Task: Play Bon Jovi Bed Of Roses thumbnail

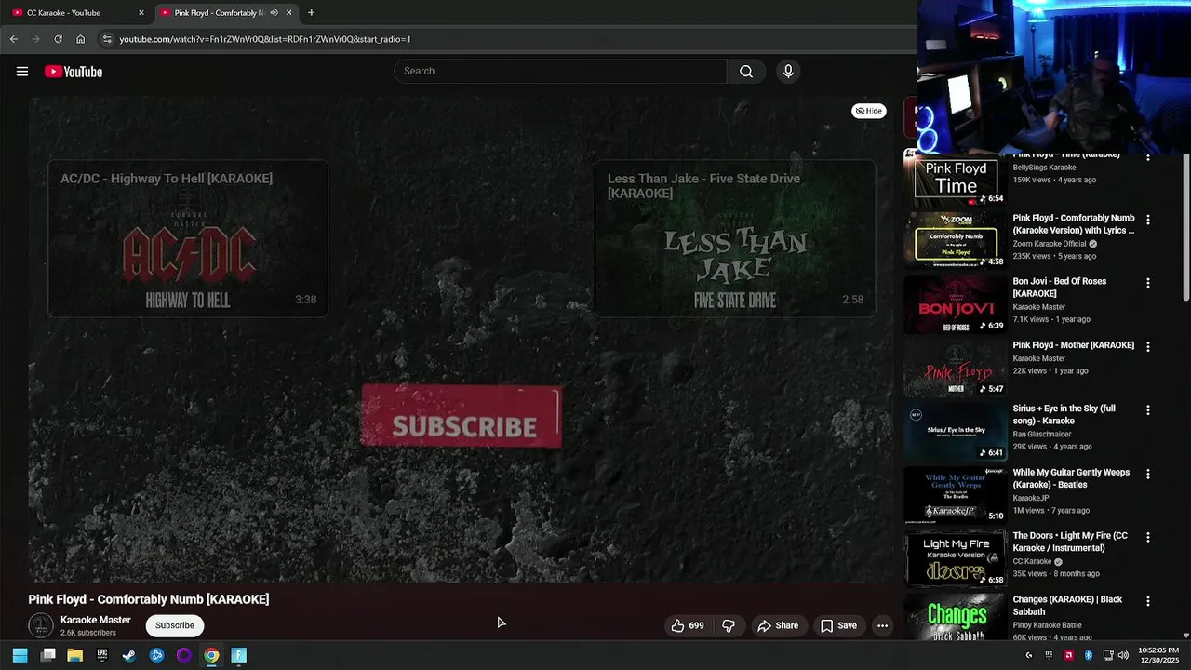Action: pos(956,304)
